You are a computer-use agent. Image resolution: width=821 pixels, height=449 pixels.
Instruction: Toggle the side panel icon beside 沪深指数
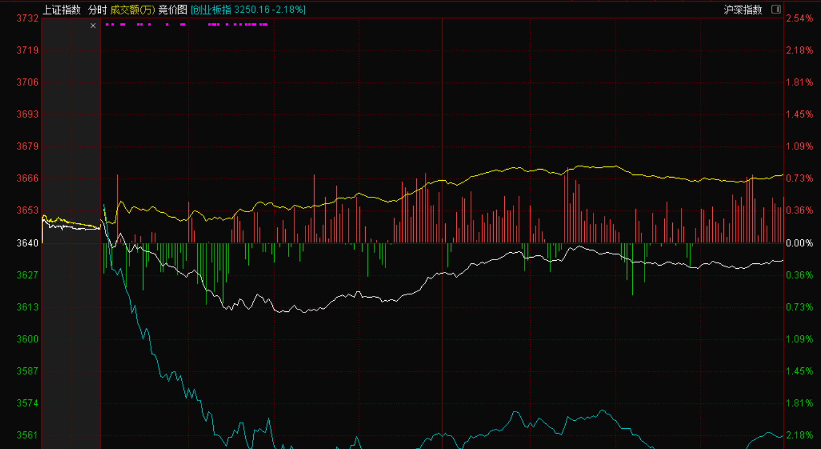[776, 10]
